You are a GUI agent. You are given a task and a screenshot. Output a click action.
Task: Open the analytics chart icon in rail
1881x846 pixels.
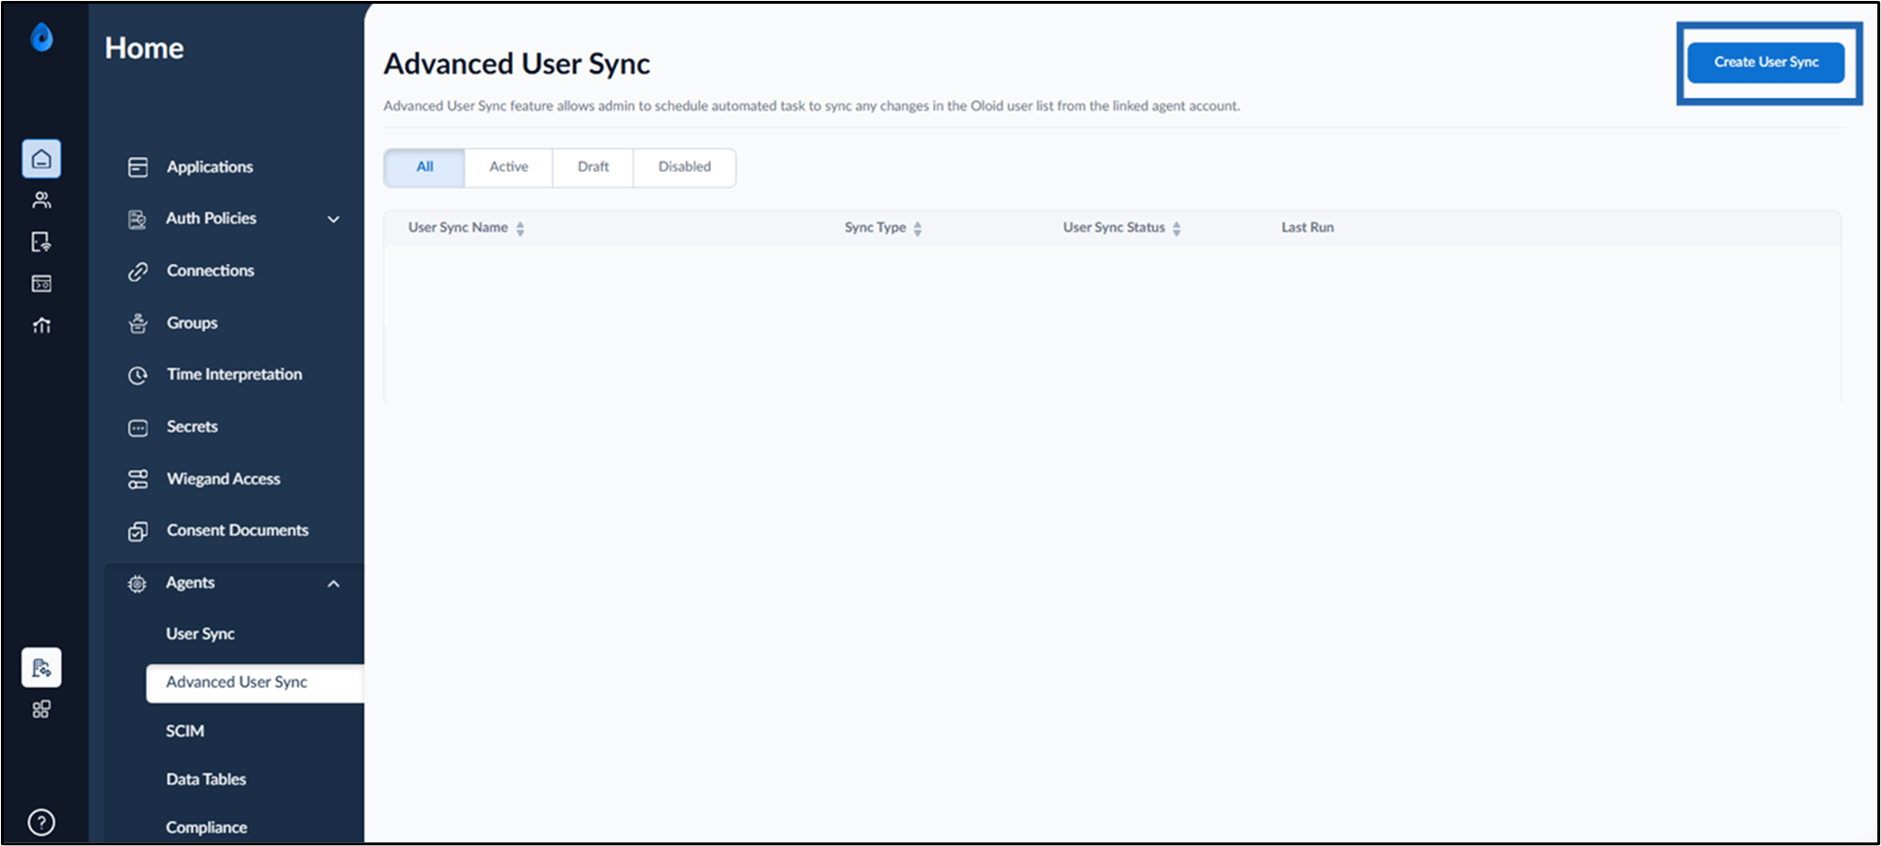click(x=41, y=325)
